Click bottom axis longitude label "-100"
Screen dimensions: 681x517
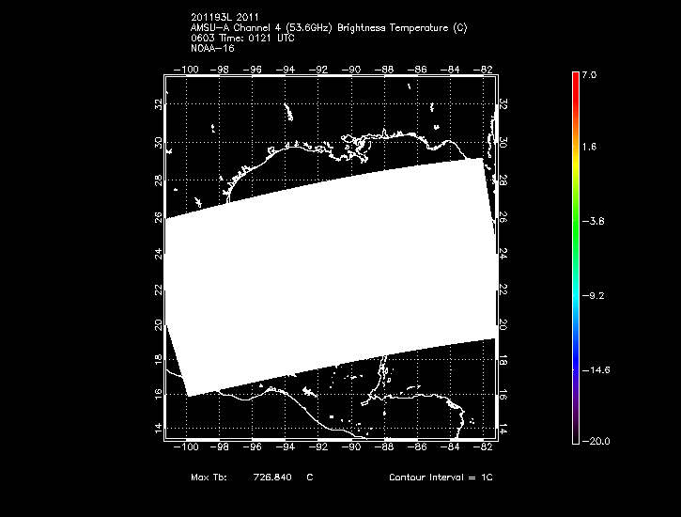pos(186,446)
